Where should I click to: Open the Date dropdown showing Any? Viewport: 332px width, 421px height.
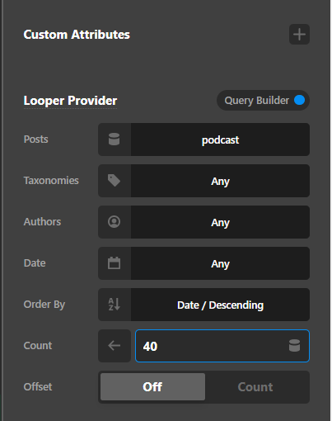[x=220, y=263]
